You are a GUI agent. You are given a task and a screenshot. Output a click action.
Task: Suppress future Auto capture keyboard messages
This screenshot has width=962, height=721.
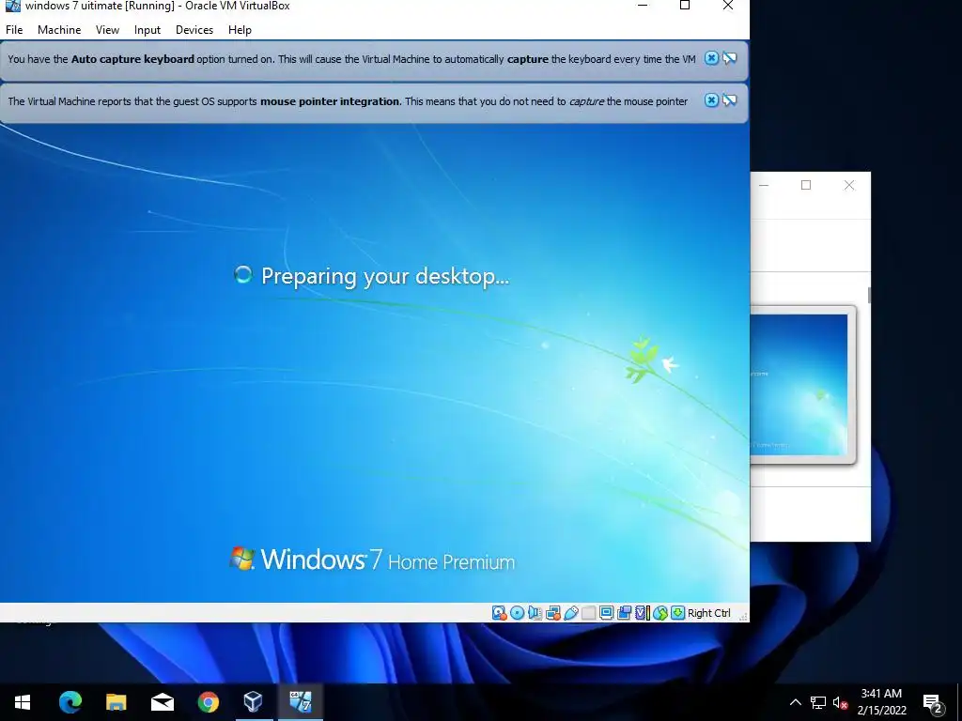click(729, 58)
